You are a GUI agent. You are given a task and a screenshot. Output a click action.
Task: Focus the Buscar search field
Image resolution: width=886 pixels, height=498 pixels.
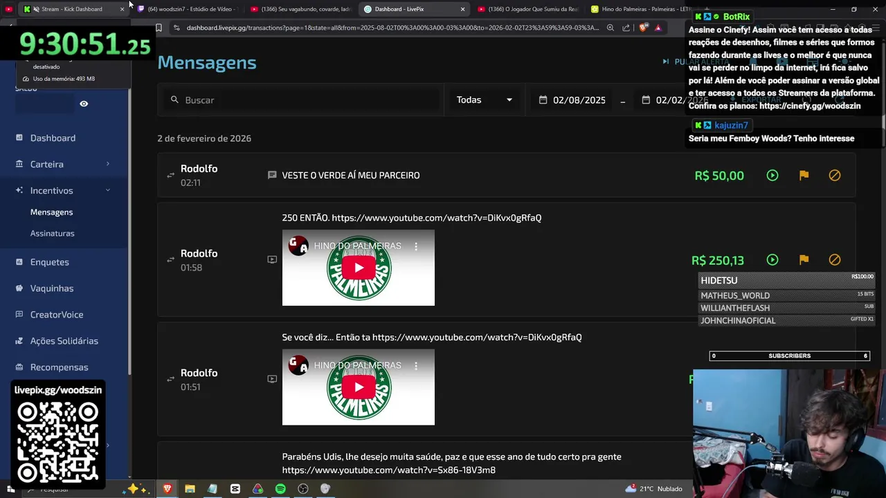click(302, 100)
